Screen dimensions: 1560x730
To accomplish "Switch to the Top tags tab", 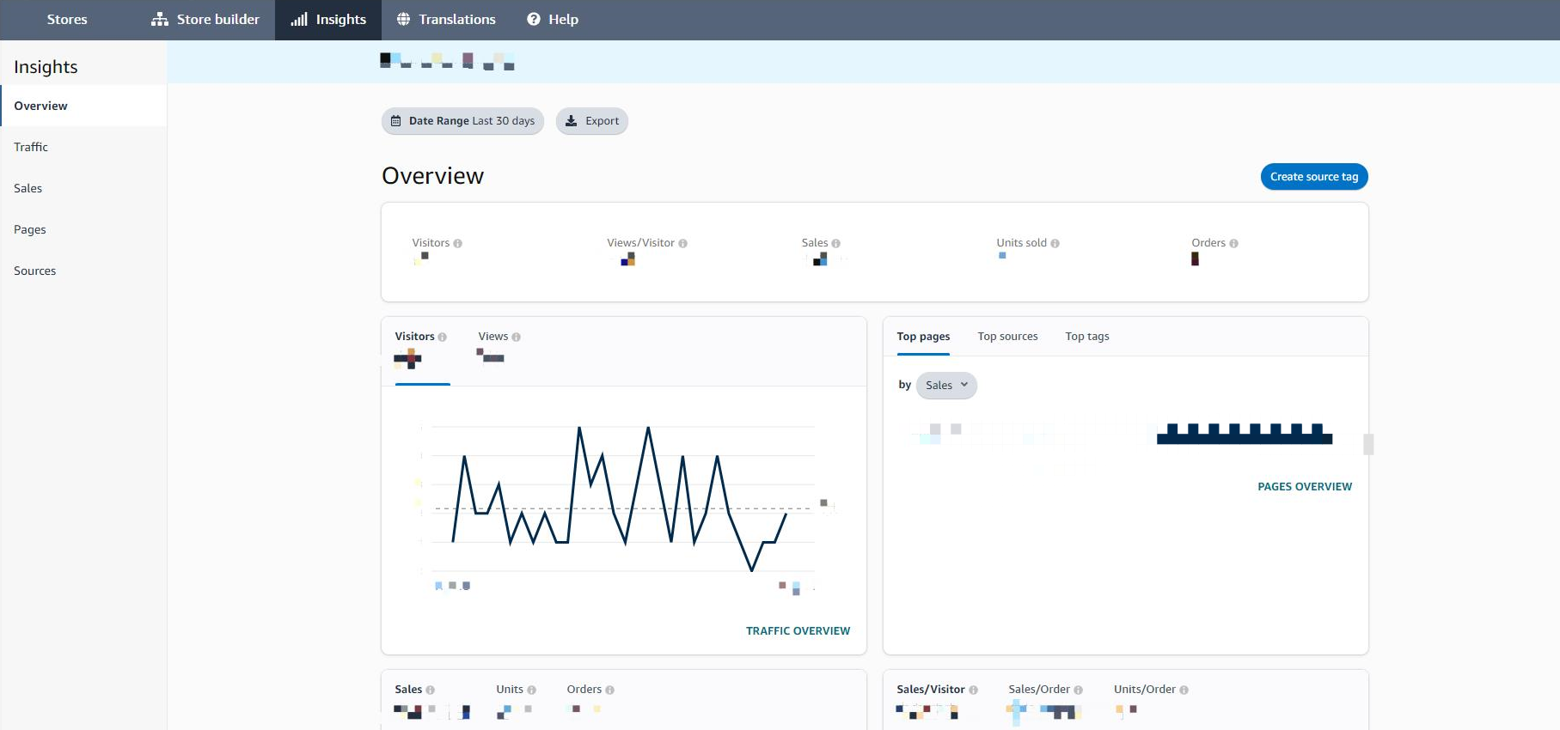I will (1087, 337).
